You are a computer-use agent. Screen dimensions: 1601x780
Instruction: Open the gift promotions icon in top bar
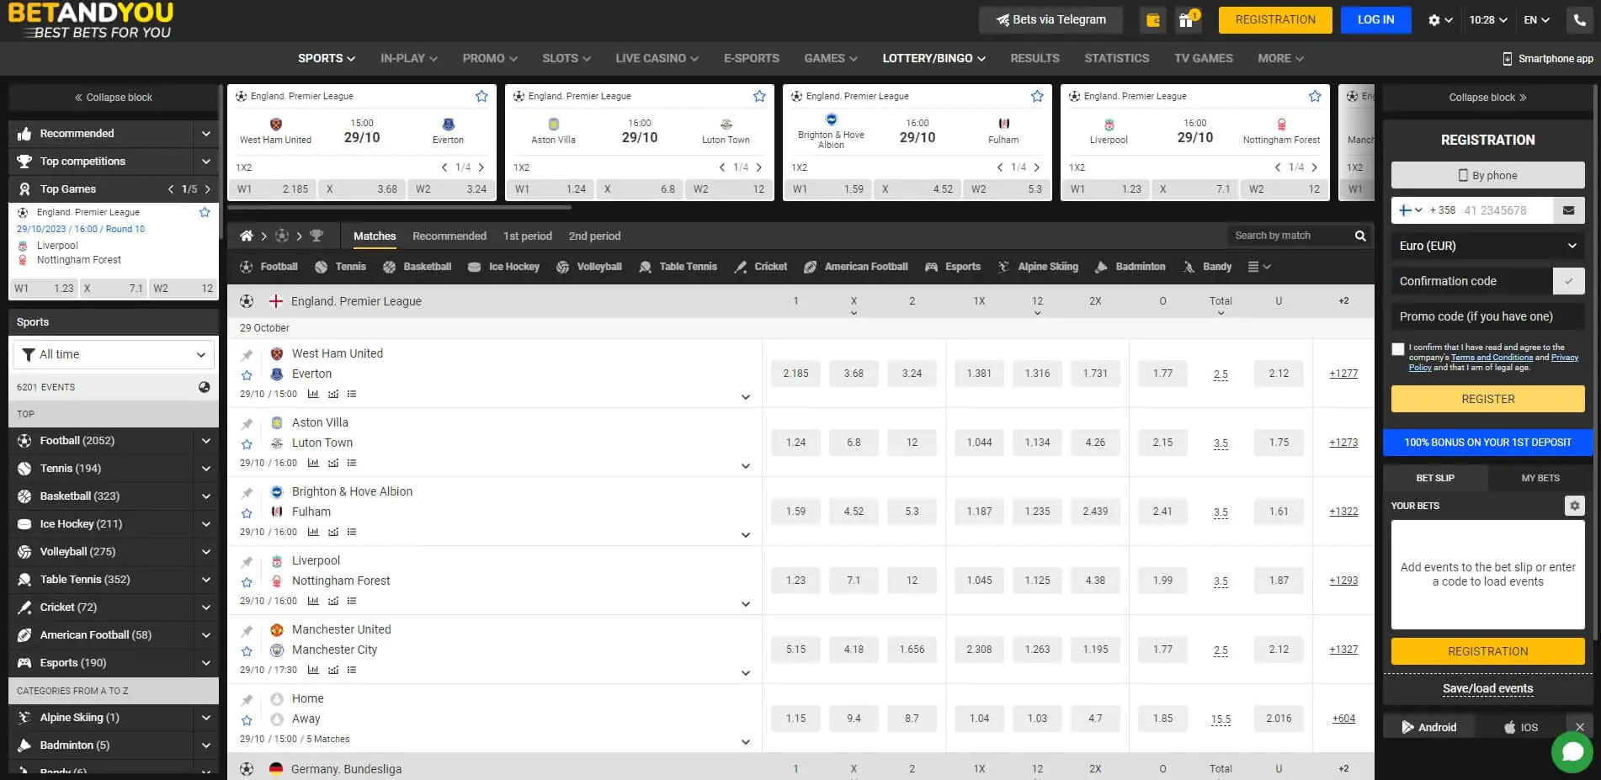tap(1187, 19)
